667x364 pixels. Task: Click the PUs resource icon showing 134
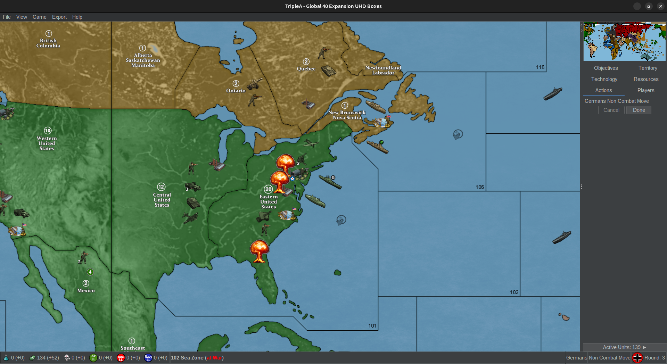pos(32,358)
